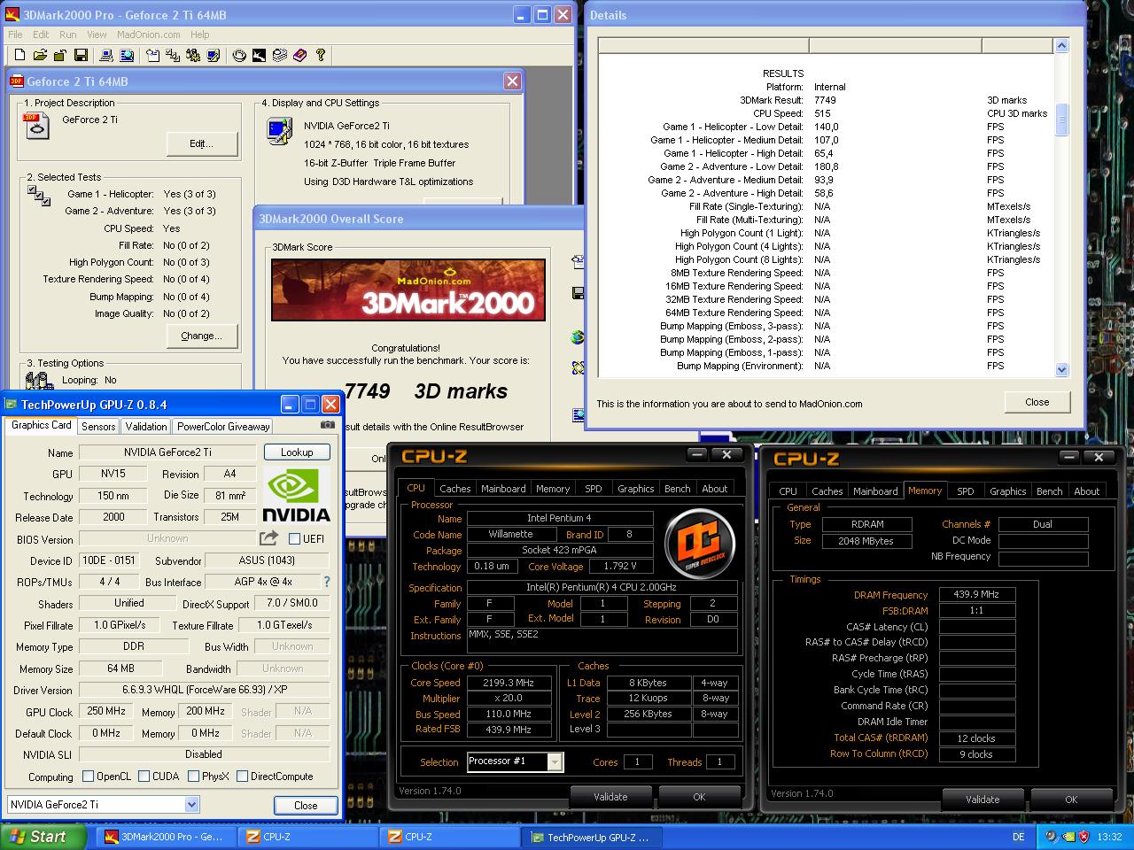Click the floppy disk Save icon in 3DMark toolbar

point(81,56)
